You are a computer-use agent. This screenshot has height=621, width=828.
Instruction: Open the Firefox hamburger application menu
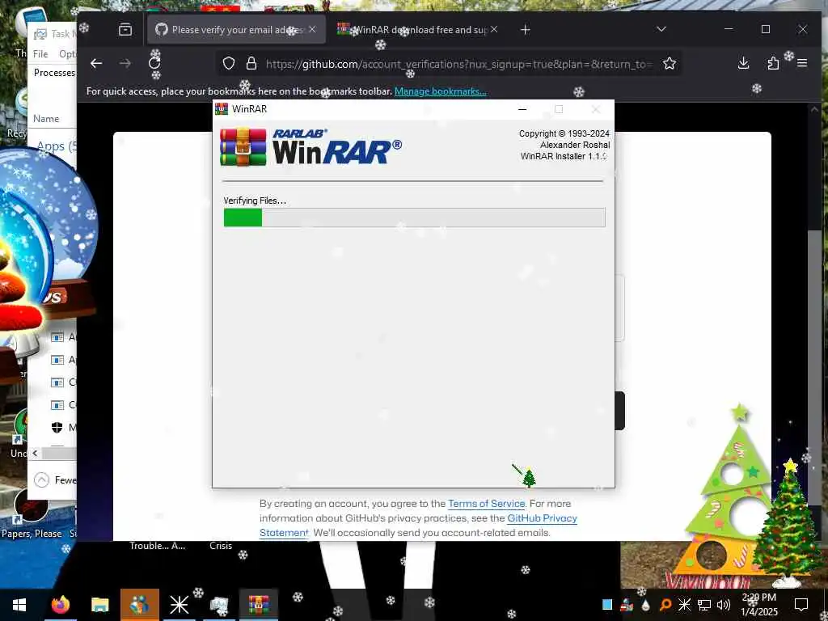point(802,63)
